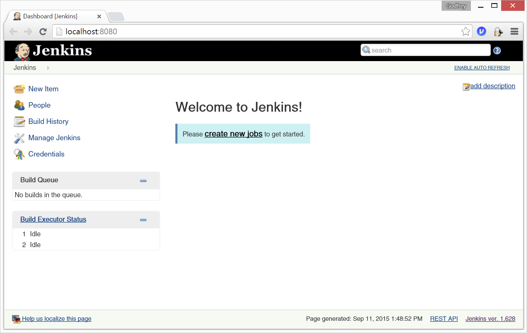Click the extension icon beside the Chrome menu
Image resolution: width=527 pixels, height=333 pixels.
point(498,32)
